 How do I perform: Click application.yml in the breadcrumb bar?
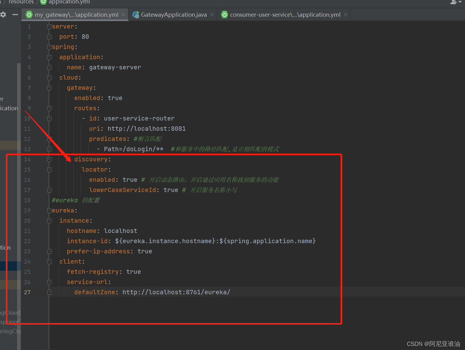[69, 2]
